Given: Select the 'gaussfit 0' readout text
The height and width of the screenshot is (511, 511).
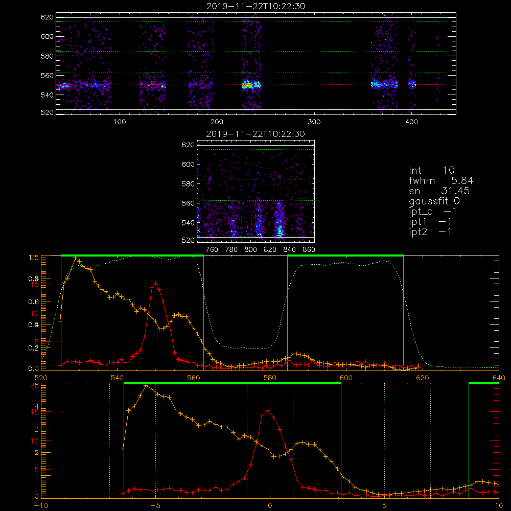Looking at the screenshot, I should [x=434, y=201].
